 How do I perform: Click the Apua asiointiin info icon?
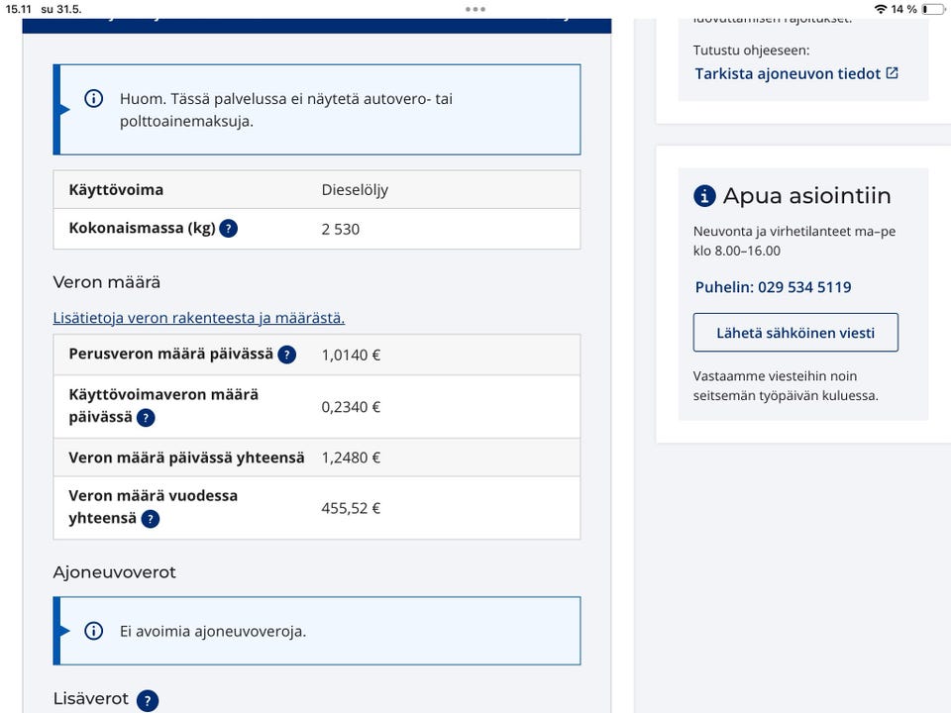click(x=704, y=196)
